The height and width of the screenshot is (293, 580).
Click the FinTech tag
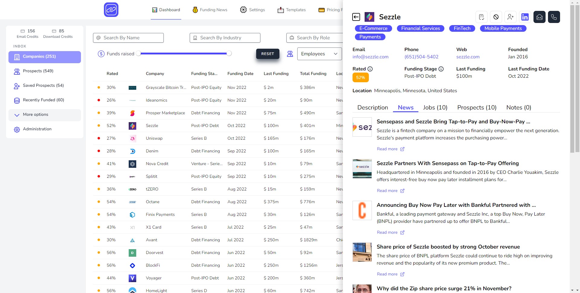tap(462, 28)
